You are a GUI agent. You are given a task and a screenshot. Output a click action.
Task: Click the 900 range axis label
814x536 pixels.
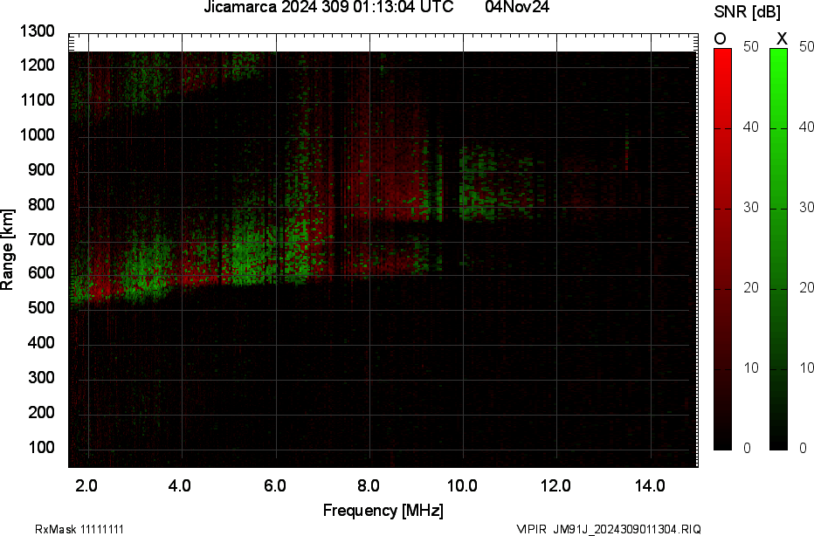click(x=41, y=169)
